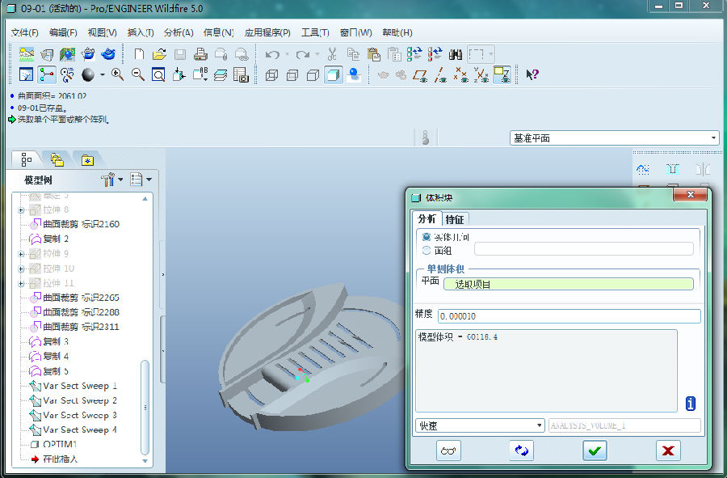Click the red X cancel button
Viewport: 727px width, 478px height.
point(667,451)
